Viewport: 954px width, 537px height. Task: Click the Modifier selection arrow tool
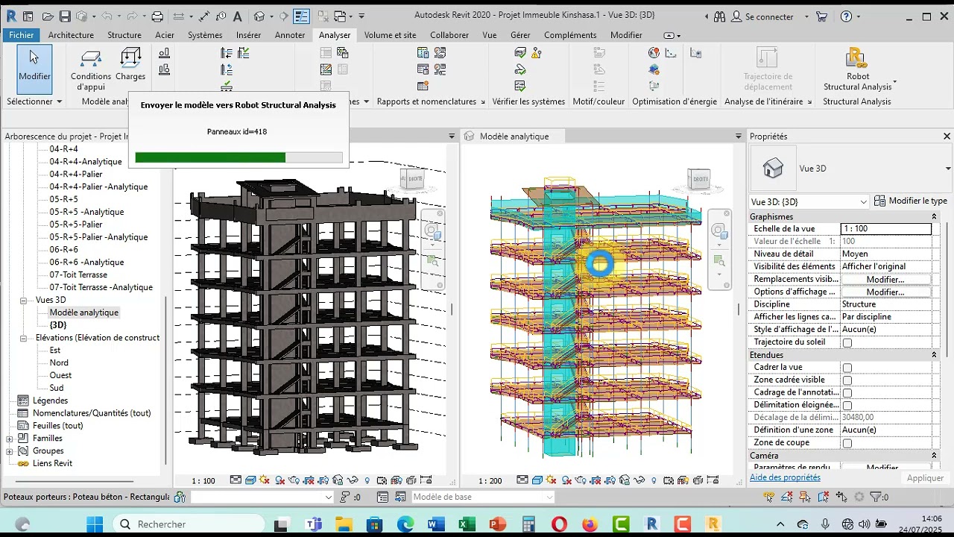point(34,69)
